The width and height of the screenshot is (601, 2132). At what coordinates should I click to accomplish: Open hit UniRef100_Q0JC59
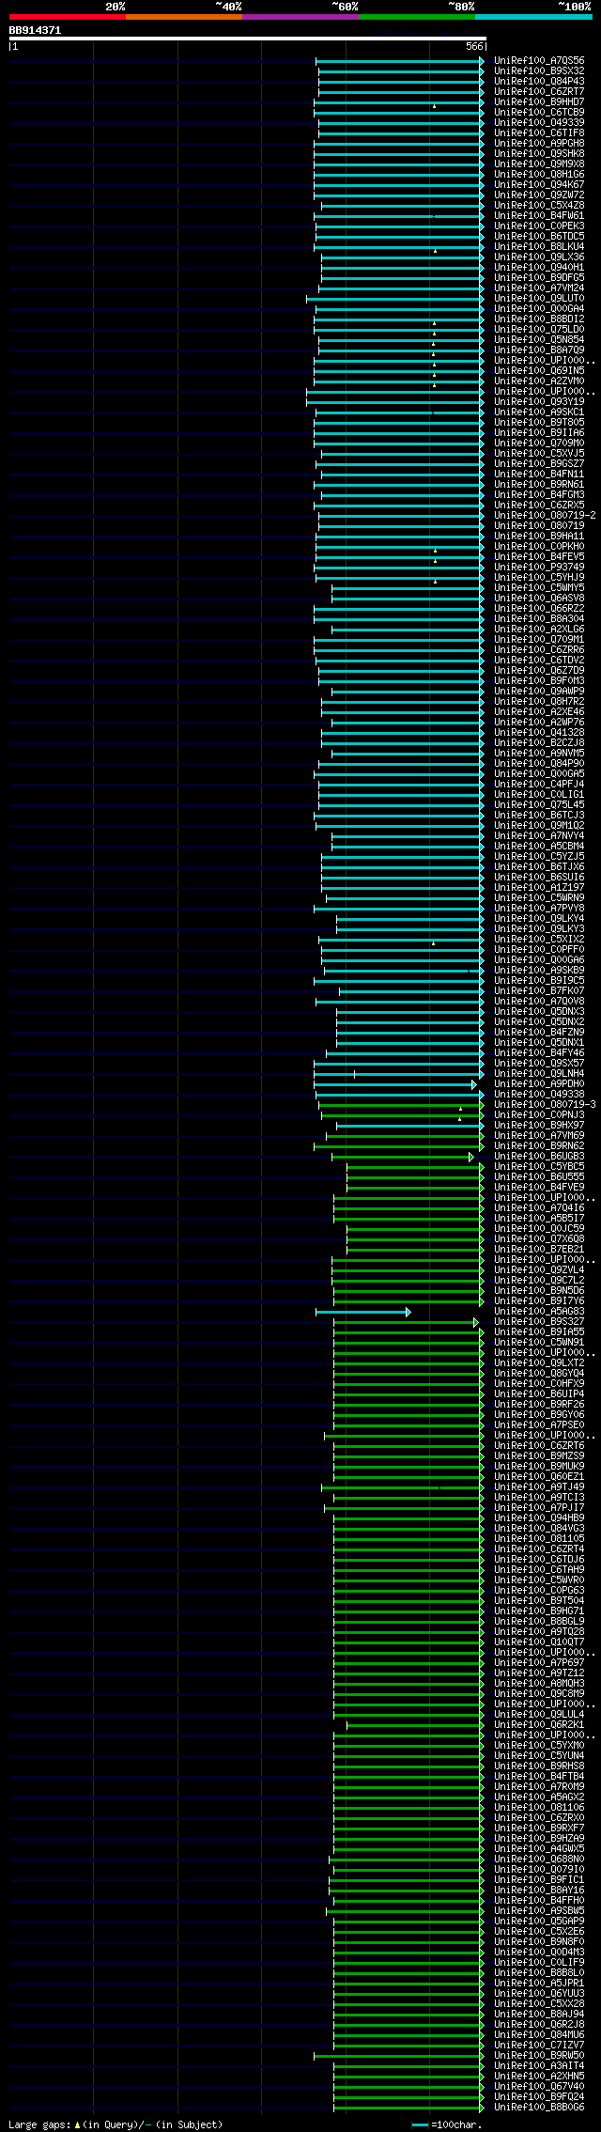coord(539,1229)
